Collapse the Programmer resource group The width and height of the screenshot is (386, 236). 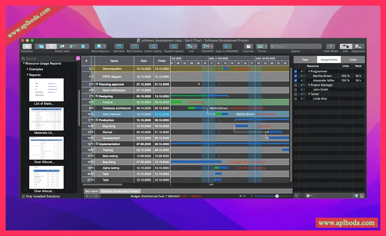pos(309,72)
